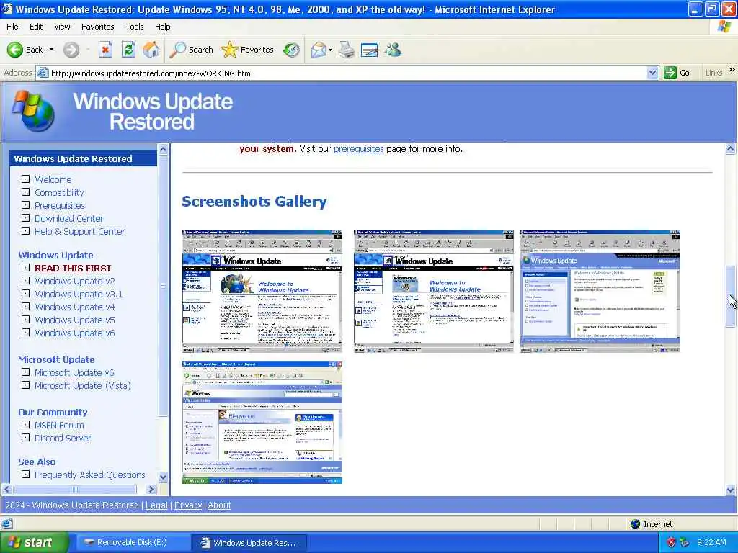
Task: Click sidebar horizontal scroll left arrow
Action: click(7, 490)
